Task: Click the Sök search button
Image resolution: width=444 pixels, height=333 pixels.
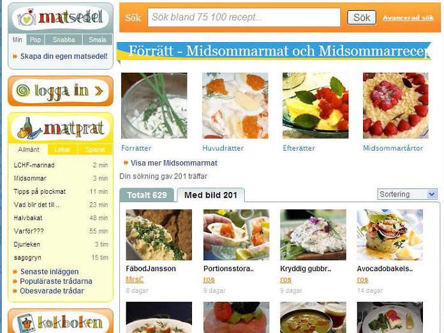Action: [x=362, y=18]
